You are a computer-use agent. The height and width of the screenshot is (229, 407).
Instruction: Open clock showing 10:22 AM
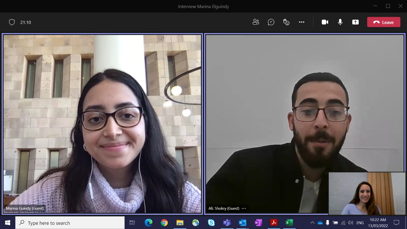[x=378, y=223]
